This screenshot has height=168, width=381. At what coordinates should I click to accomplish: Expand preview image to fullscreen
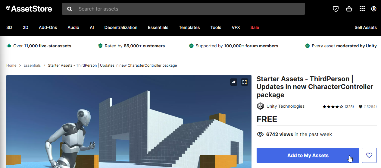245,82
